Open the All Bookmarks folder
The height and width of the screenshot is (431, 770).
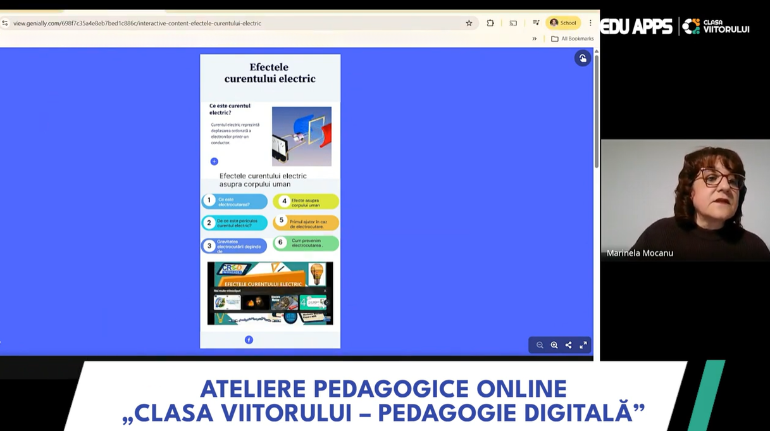[x=573, y=39]
